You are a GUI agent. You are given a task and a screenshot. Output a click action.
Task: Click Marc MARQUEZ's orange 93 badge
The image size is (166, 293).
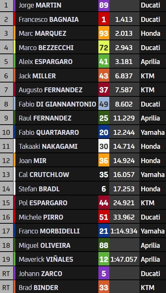(104, 34)
